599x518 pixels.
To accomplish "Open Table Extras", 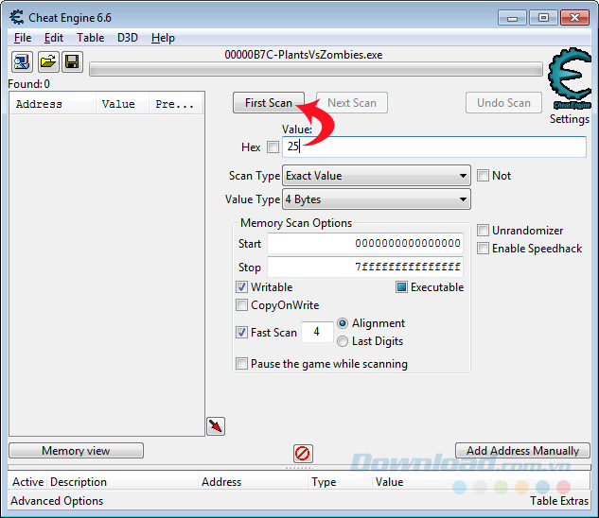I will tap(559, 501).
